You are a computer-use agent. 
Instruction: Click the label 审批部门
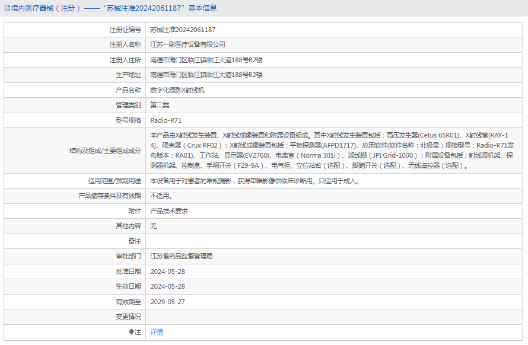click(x=128, y=256)
